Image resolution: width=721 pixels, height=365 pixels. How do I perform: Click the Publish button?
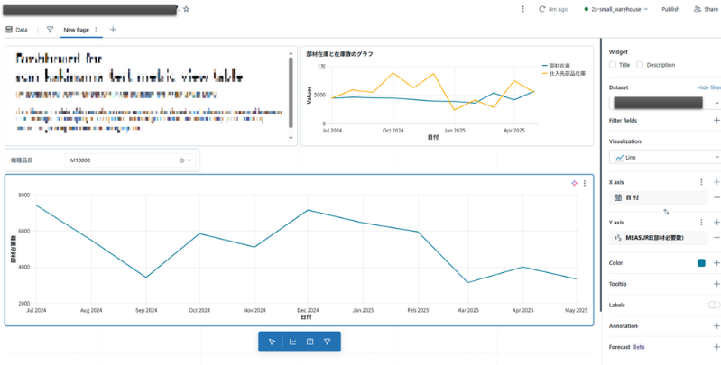670,9
